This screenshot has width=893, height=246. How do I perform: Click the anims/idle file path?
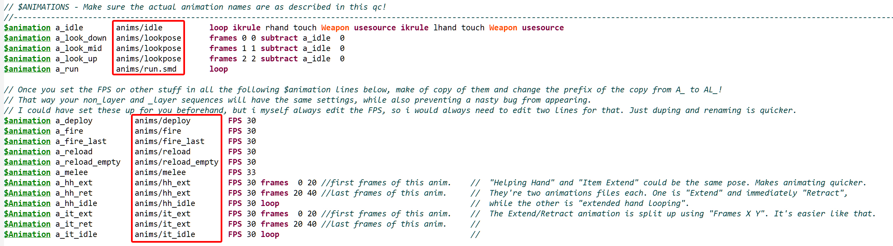pyautogui.click(x=139, y=28)
